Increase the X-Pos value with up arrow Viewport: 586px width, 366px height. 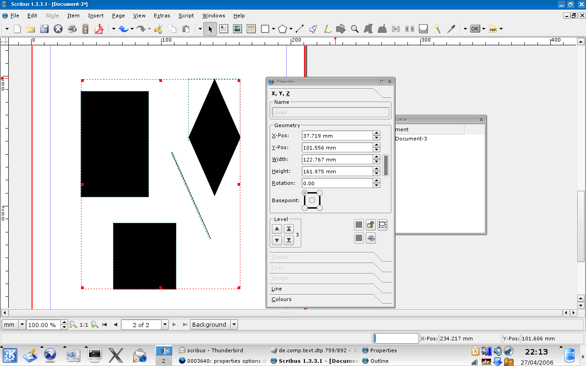pos(376,133)
